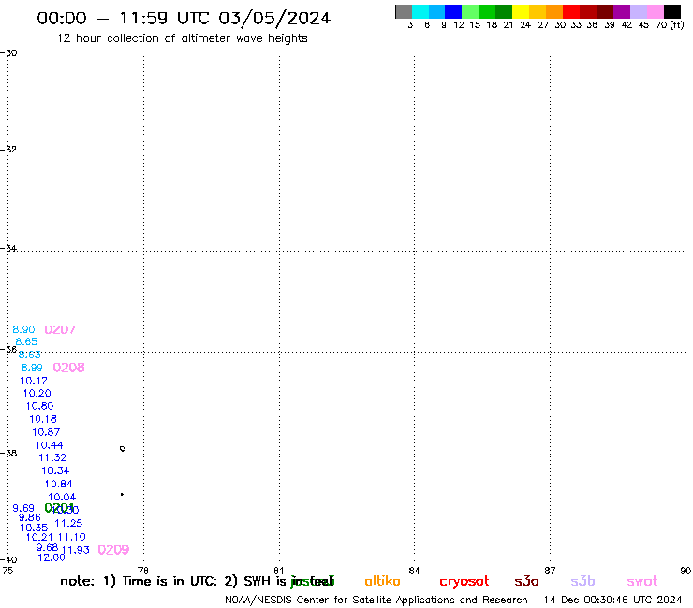Click the wave height value 8.65
Image resolution: width=693 pixels, height=608 pixels.
tap(26, 341)
